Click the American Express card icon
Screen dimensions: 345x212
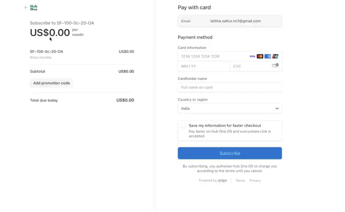point(268,56)
